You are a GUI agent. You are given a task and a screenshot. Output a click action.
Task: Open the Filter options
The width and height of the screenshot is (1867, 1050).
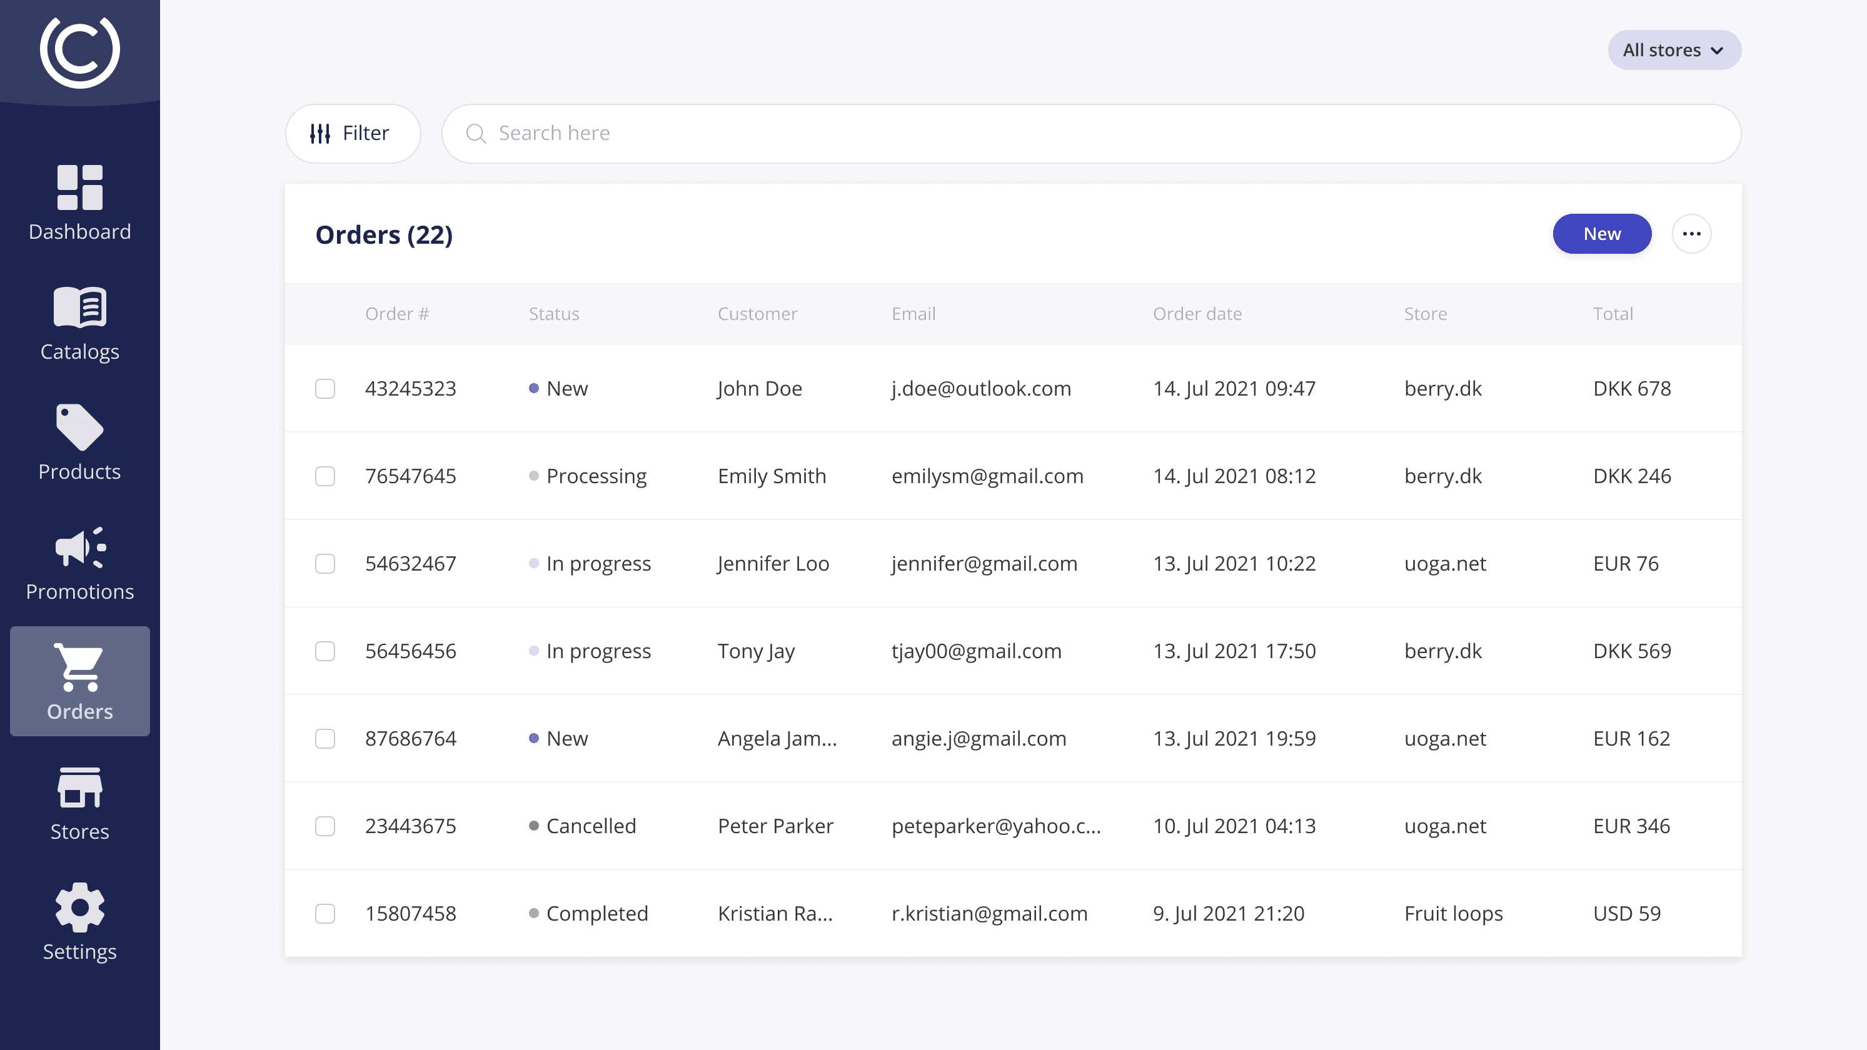352,133
